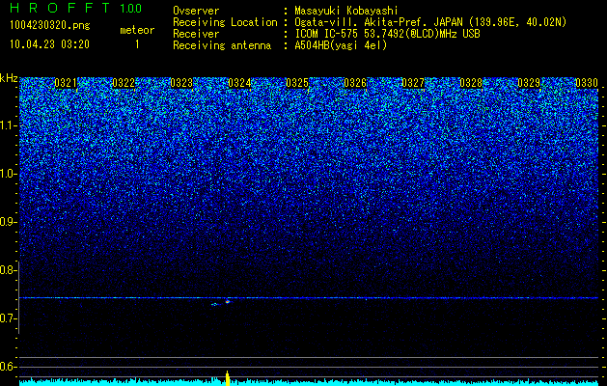Click the 0.8 kHz axis label

(x=8, y=270)
